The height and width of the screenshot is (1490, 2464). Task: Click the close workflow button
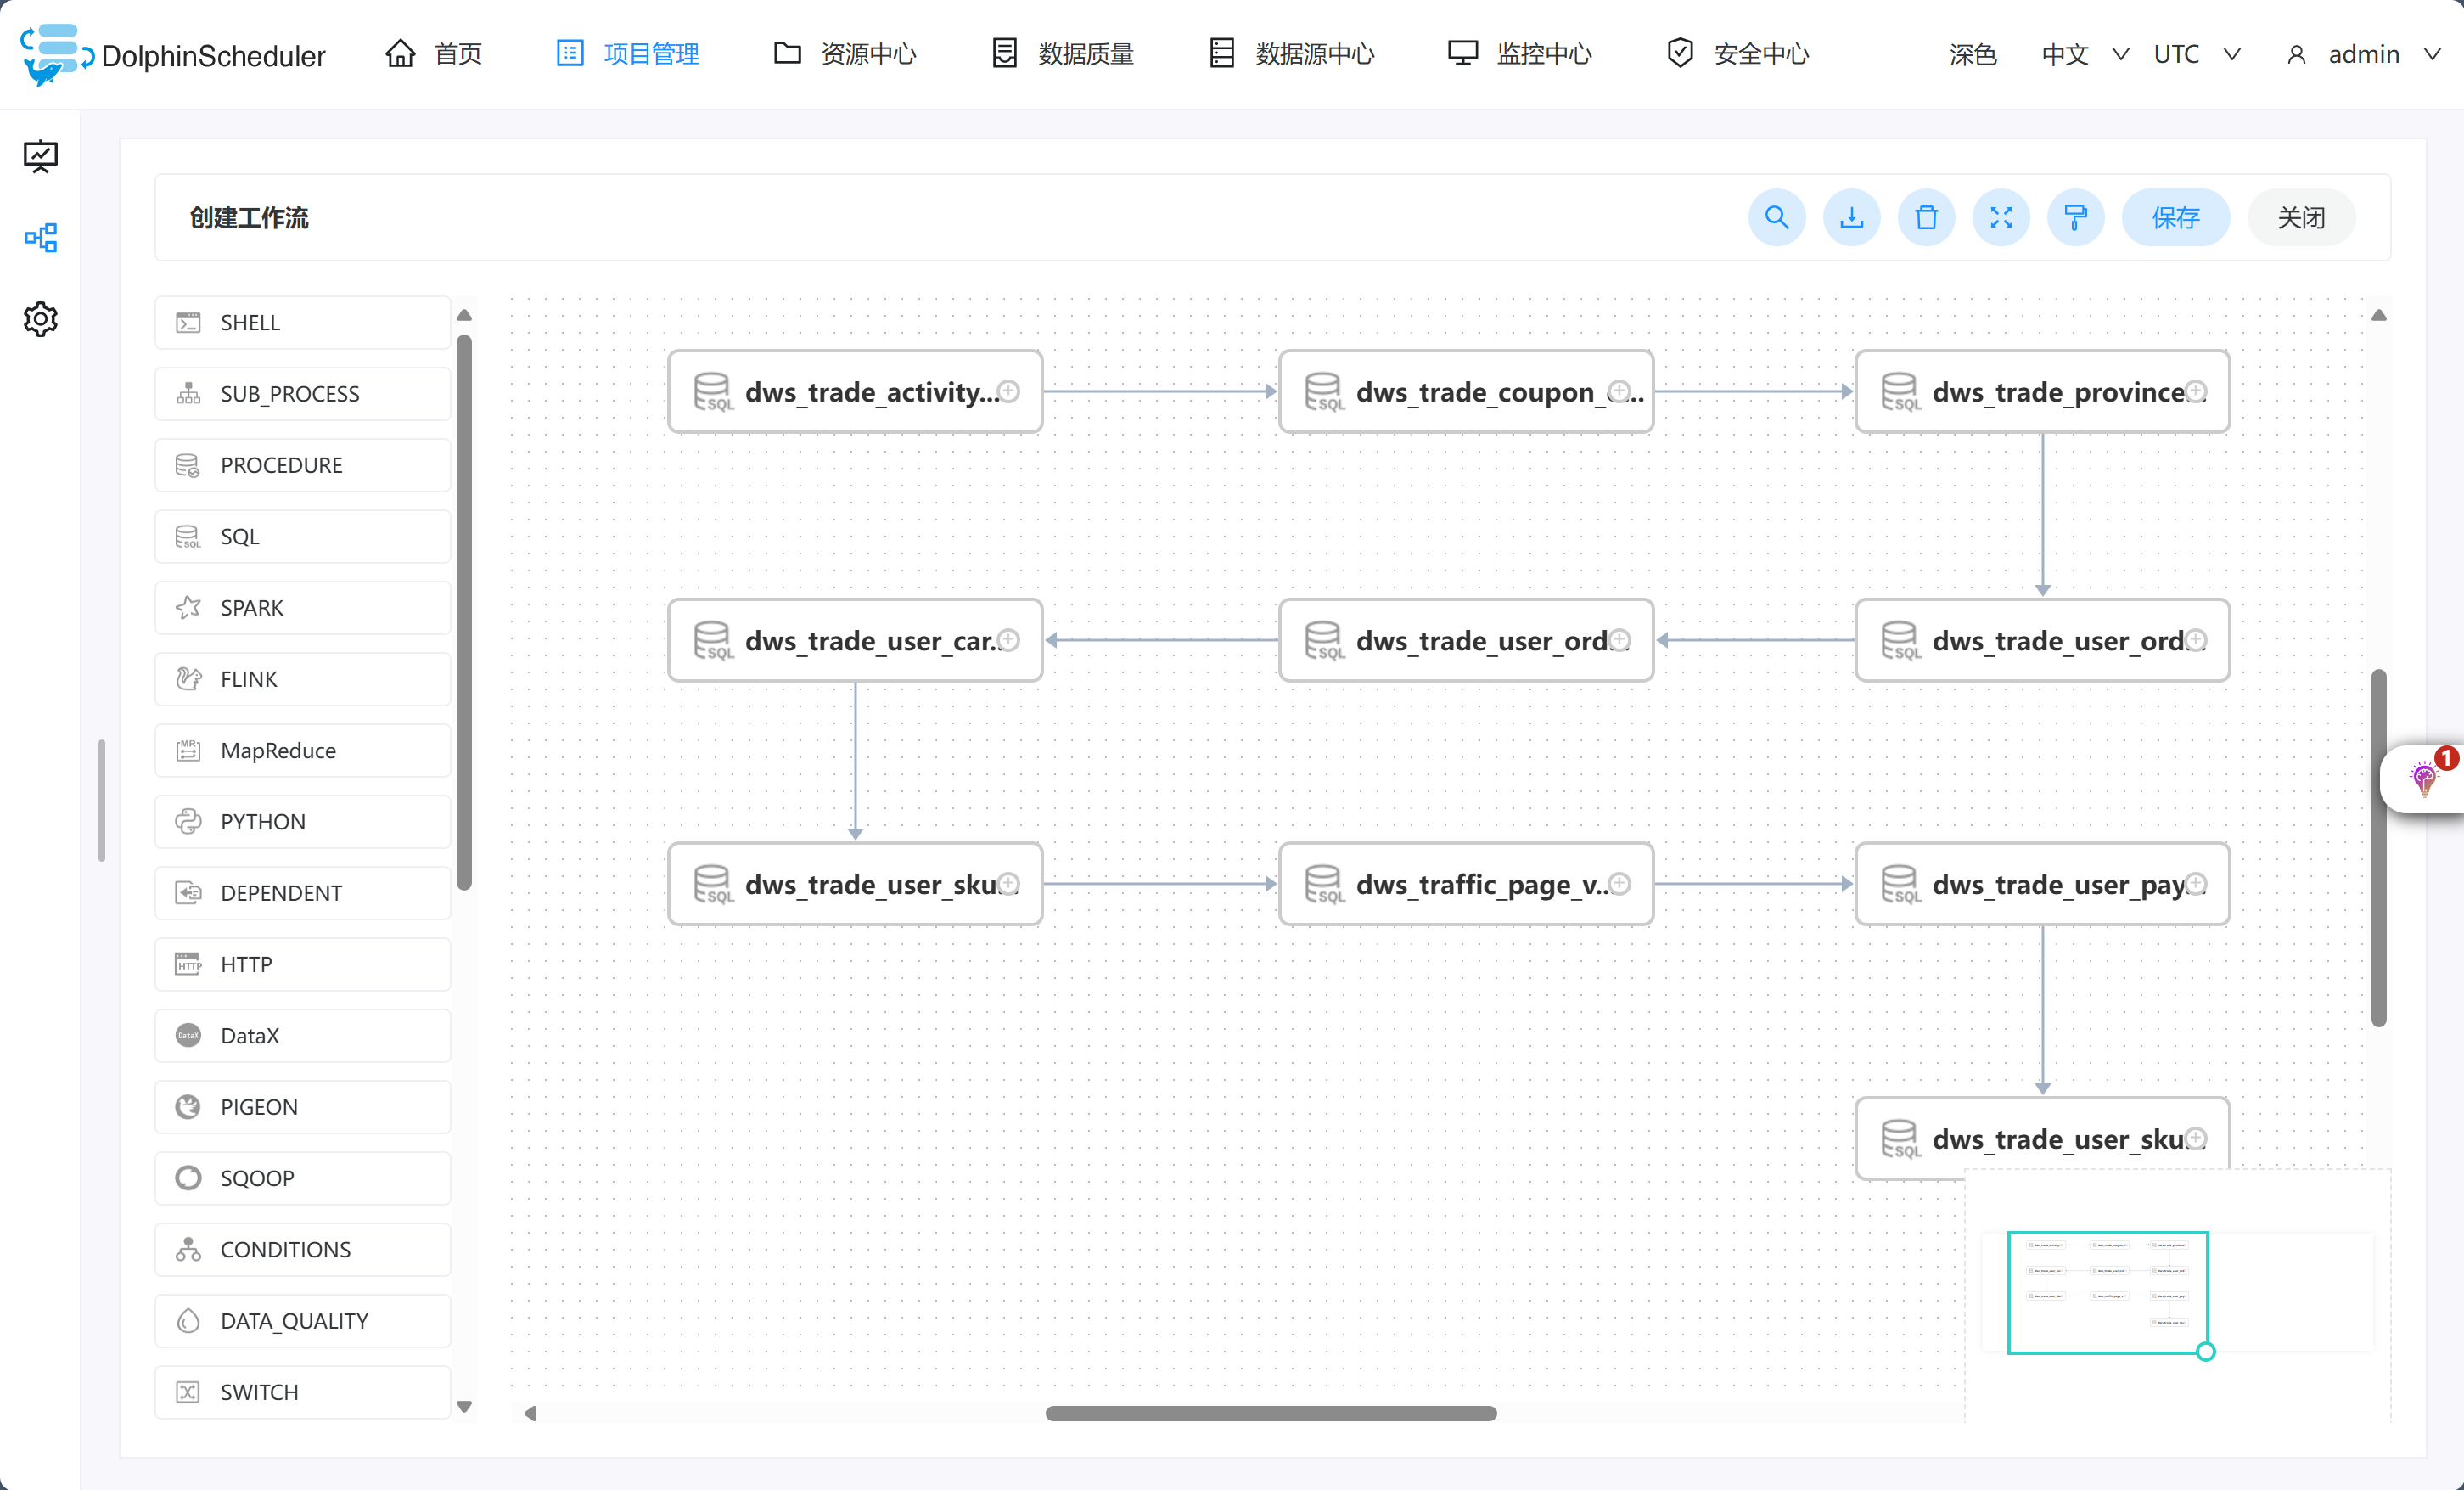click(x=2302, y=216)
